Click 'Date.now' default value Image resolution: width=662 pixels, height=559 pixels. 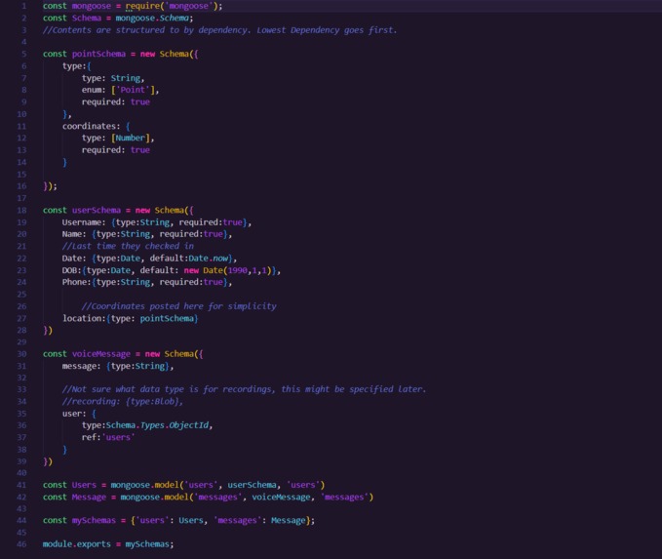(210, 259)
